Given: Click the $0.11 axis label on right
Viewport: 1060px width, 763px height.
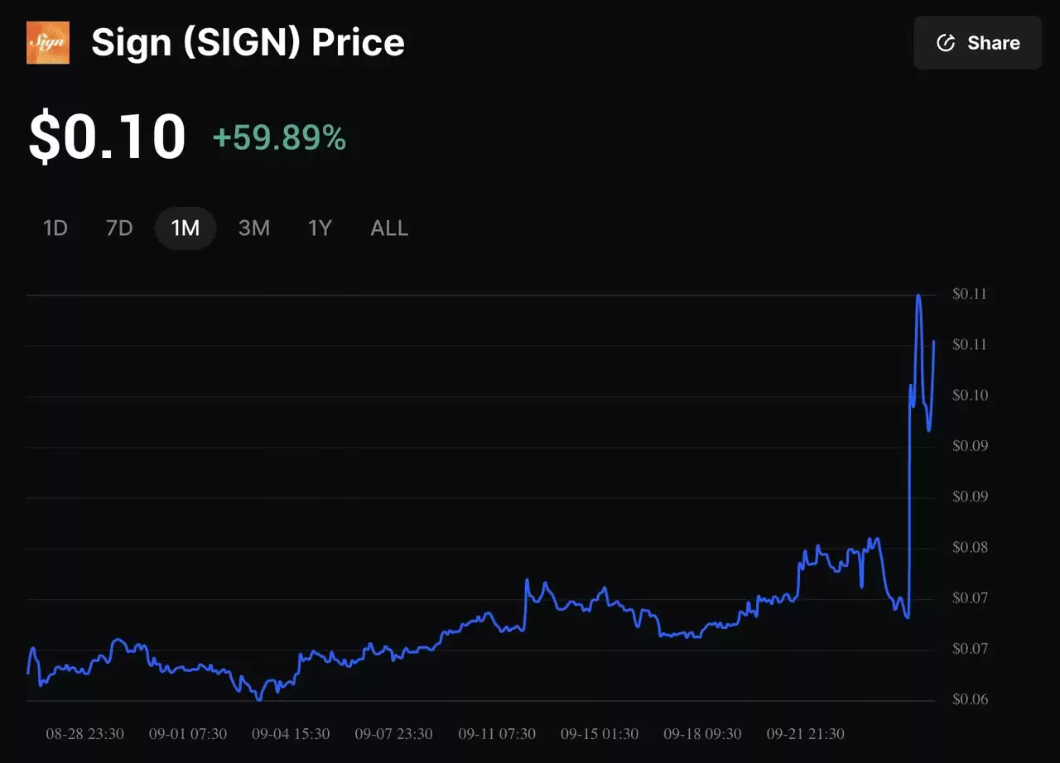Looking at the screenshot, I should point(968,294).
